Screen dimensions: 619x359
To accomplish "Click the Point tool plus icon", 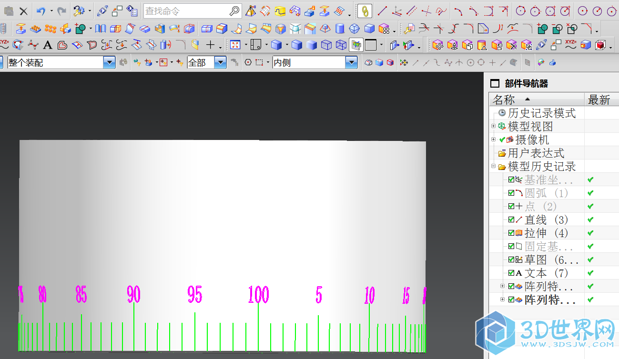I will pos(210,45).
